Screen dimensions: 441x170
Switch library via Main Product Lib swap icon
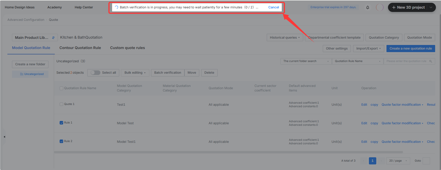coord(53,38)
